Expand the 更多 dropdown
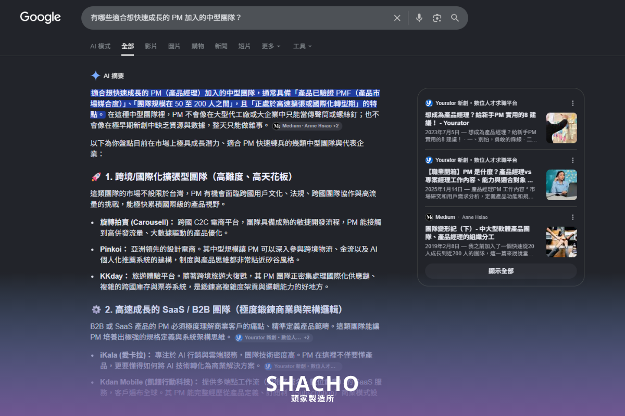The width and height of the screenshot is (625, 416). [271, 46]
